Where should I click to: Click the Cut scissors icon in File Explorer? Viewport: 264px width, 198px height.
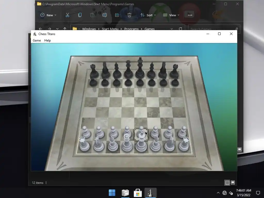pyautogui.click(x=68, y=15)
